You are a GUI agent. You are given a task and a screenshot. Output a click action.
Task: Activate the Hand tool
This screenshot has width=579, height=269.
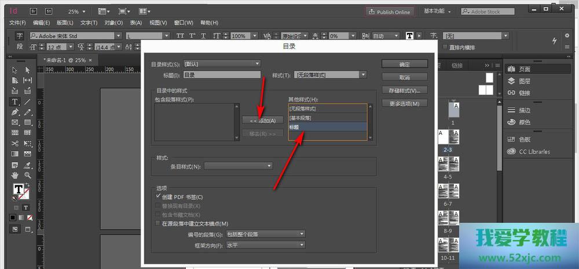pos(14,175)
